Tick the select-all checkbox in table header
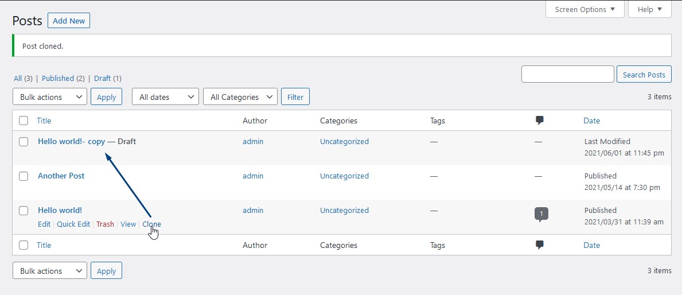The image size is (682, 295). click(24, 121)
